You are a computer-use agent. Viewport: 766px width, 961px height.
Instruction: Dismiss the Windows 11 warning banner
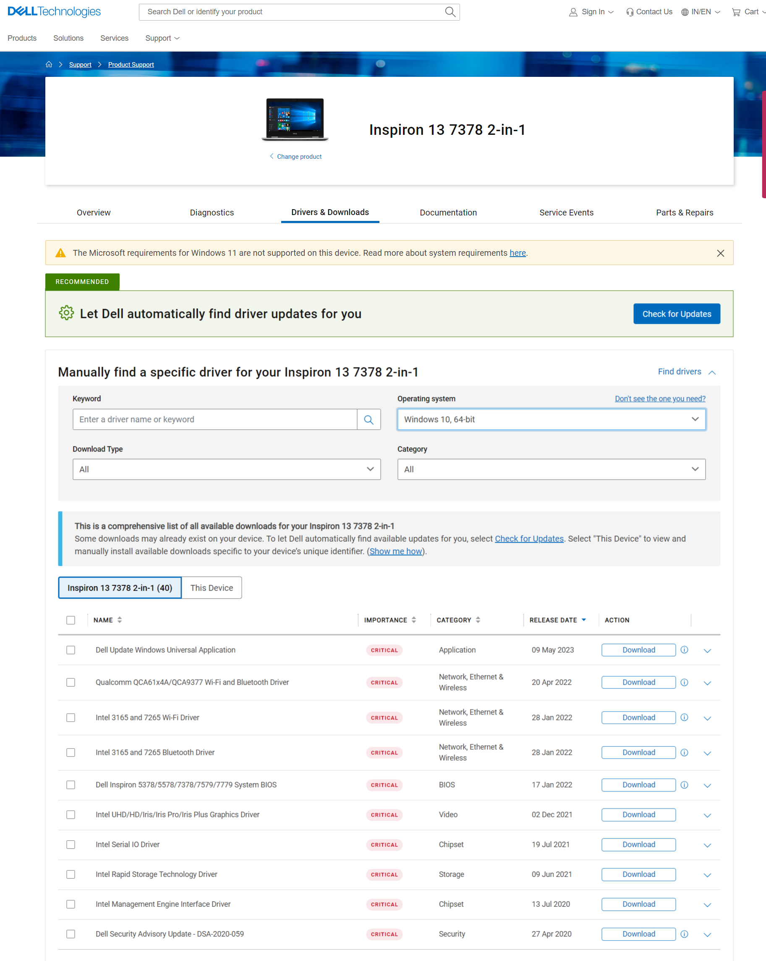pos(721,253)
